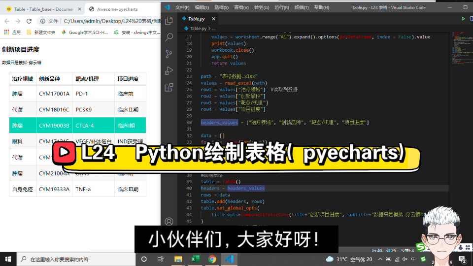Click headers_values variable on line 30

(219, 123)
